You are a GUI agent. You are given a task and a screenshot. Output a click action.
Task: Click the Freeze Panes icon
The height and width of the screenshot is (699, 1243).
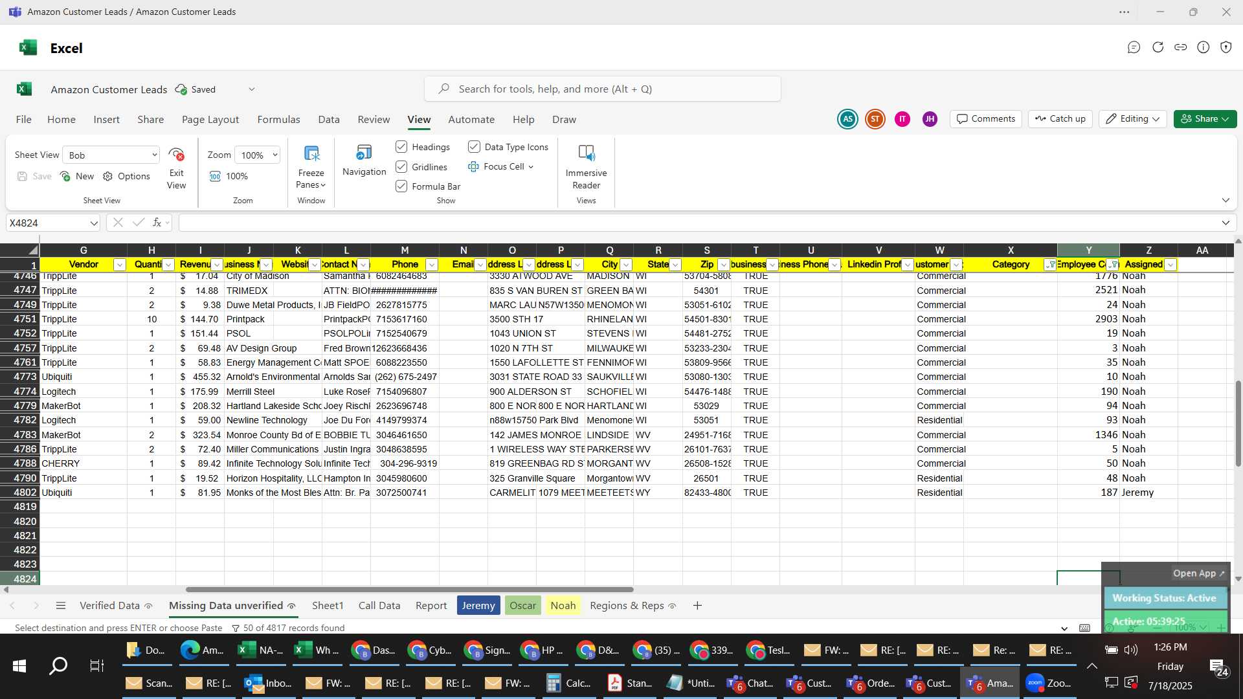[311, 154]
